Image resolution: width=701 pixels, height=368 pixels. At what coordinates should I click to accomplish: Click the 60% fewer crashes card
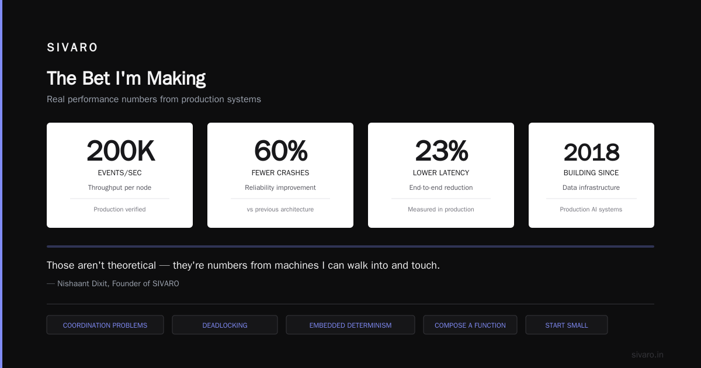click(x=280, y=175)
